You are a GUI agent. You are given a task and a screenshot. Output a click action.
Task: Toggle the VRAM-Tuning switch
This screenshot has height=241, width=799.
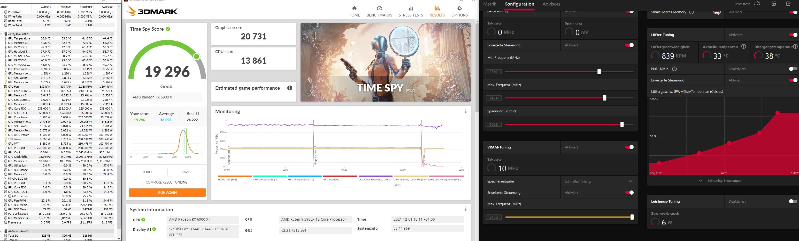(x=629, y=147)
